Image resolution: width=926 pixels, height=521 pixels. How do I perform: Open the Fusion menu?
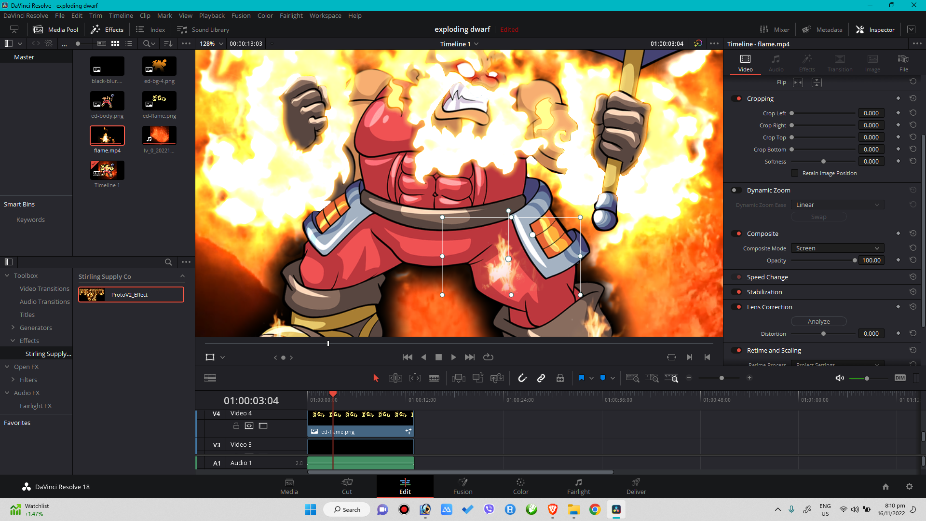coord(241,15)
